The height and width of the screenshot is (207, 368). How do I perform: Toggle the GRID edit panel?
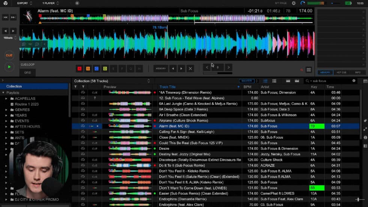tap(28, 73)
